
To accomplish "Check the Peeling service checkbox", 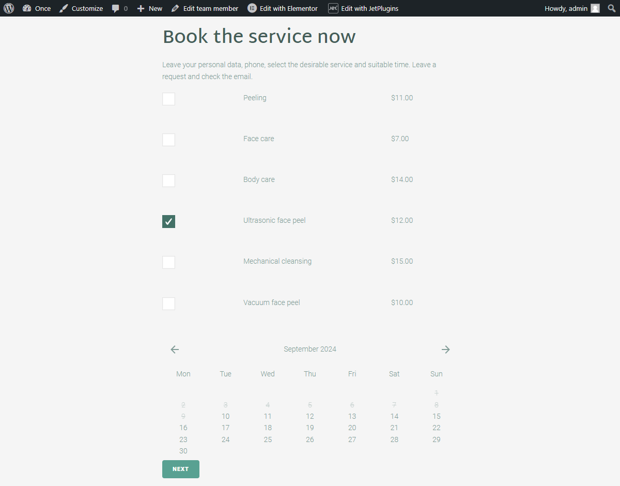I will [x=168, y=99].
